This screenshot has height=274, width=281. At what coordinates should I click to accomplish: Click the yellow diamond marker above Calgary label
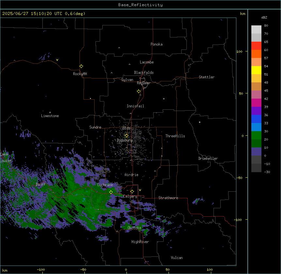point(132,192)
